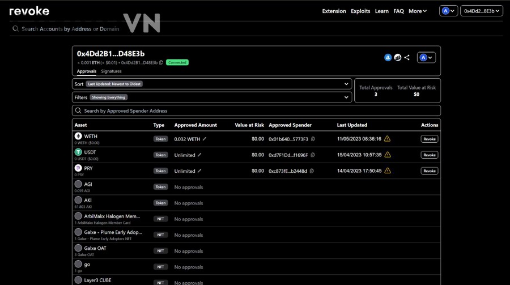Copy the spender address 0xd7F1Dd...f1696F
The height and width of the screenshot is (285, 510).
tap(313, 155)
